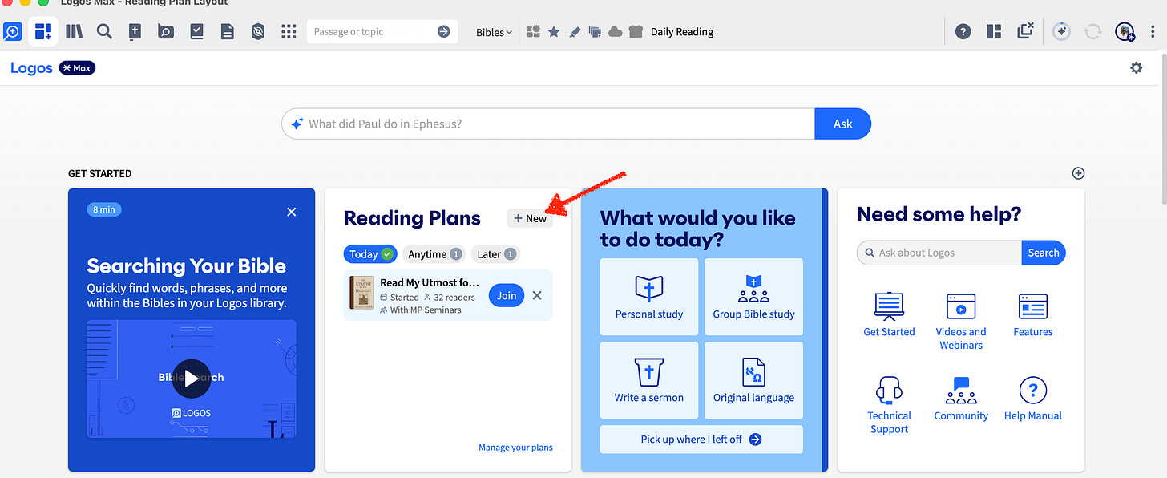The width and height of the screenshot is (1167, 478).
Task: Click the open book shortcut icon
Action: pos(636,32)
